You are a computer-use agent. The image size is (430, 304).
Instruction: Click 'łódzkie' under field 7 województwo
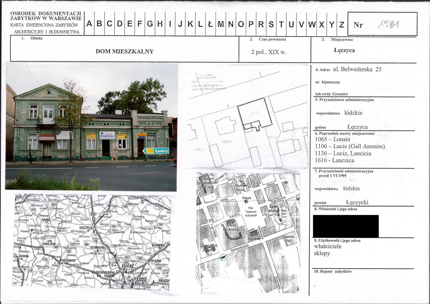click(x=351, y=188)
